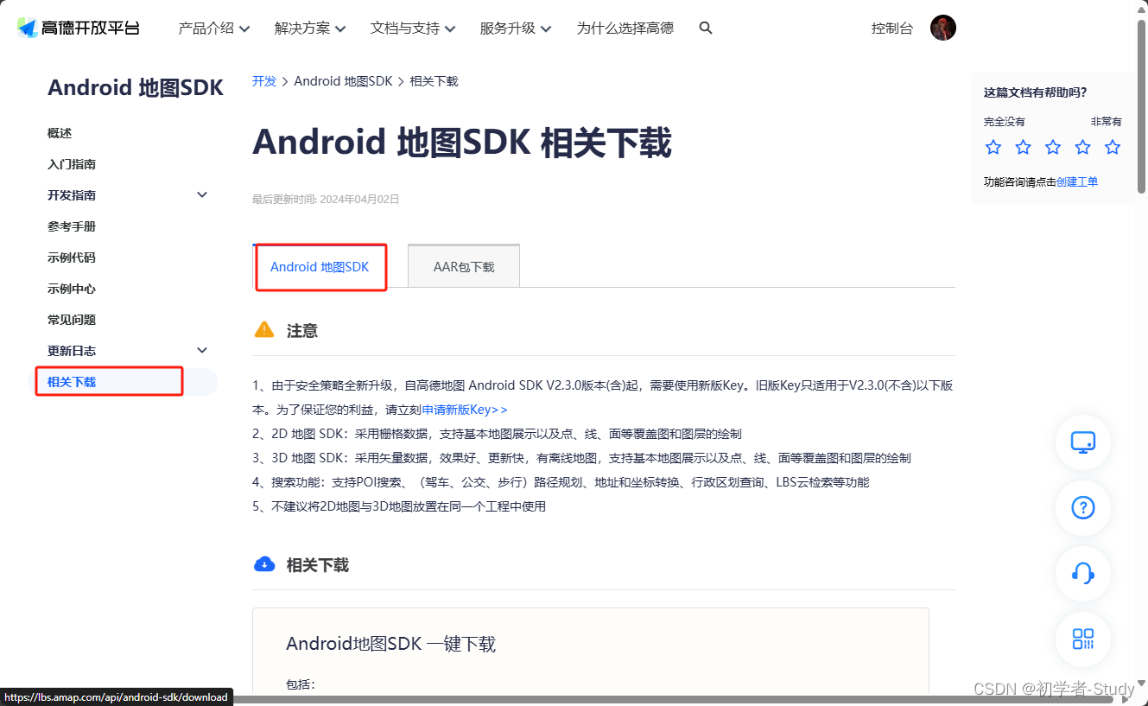
Task: Click the Android 地图SDK sidebar heading
Action: 136,87
